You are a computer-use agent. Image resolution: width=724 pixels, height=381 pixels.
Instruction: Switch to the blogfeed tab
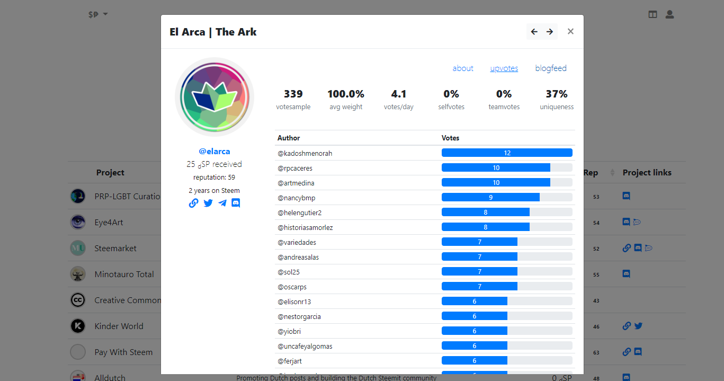(551, 68)
